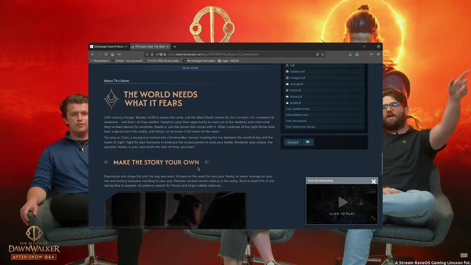Toggle reader view icon in address bar
This screenshot has width=471, height=265.
coord(317,54)
